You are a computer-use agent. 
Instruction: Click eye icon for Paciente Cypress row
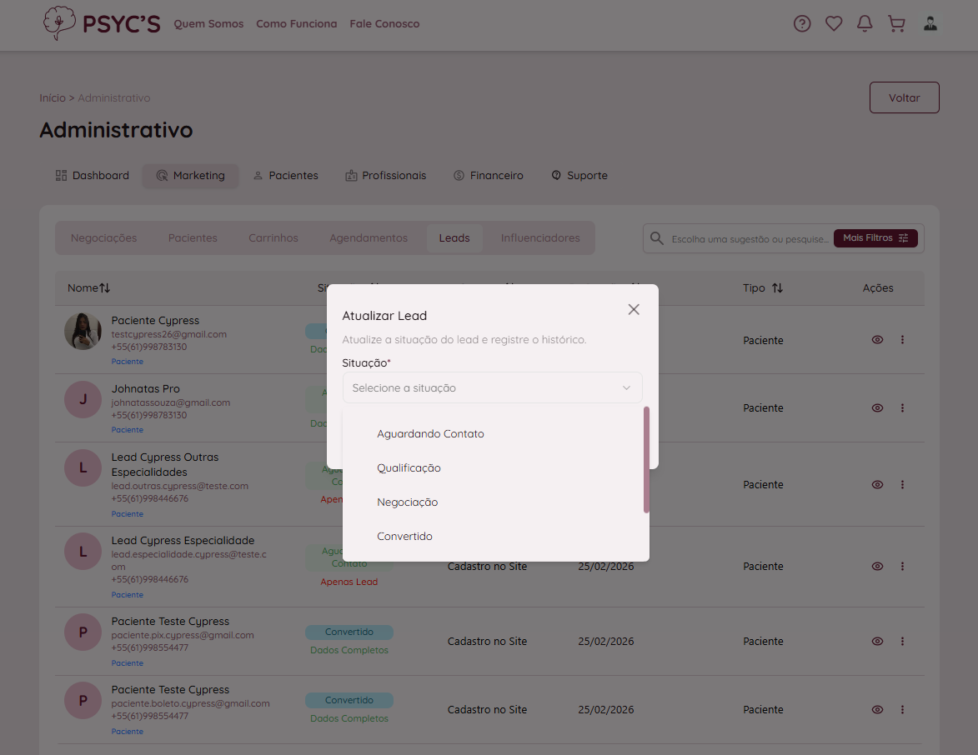[x=877, y=340]
